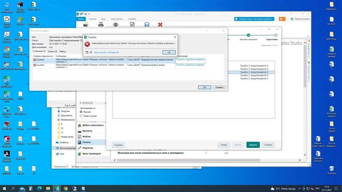Image resolution: width=342 pixels, height=192 pixels.
Task: Open the Вид ribbon tab
Action: pos(103,19)
